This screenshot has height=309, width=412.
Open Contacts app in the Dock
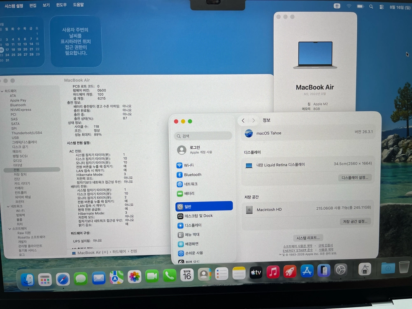tap(204, 274)
